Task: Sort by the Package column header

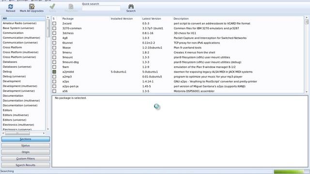Action: pyautogui.click(x=68, y=18)
